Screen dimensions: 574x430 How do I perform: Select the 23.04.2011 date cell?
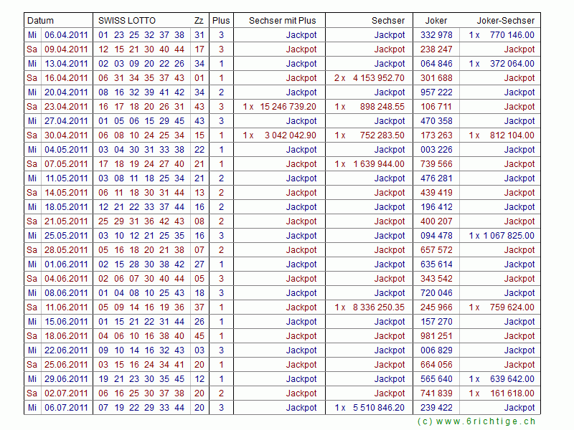tap(66, 107)
